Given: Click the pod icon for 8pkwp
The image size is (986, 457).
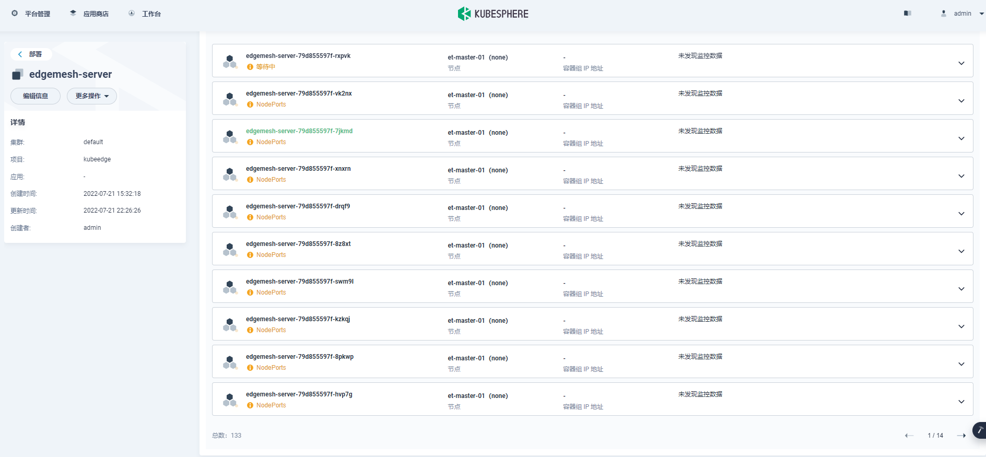Looking at the screenshot, I should (x=230, y=362).
